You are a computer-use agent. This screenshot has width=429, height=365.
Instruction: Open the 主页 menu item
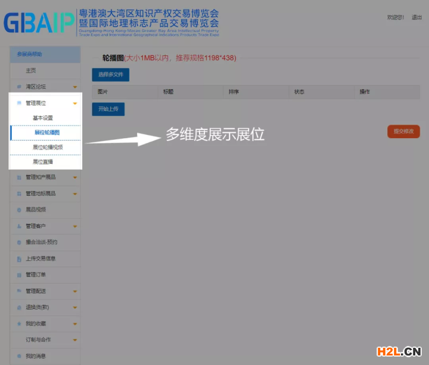[45, 70]
